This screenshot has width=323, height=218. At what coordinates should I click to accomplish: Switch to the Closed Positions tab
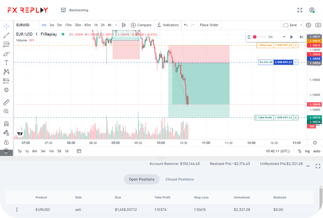point(180,179)
